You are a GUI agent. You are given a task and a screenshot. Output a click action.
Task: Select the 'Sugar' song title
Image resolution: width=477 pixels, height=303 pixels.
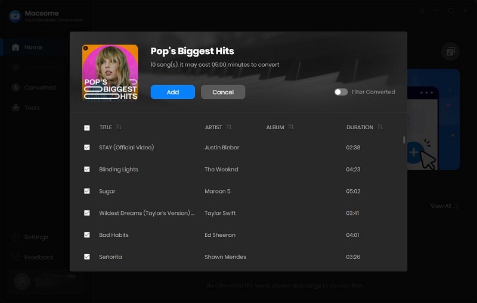(107, 191)
